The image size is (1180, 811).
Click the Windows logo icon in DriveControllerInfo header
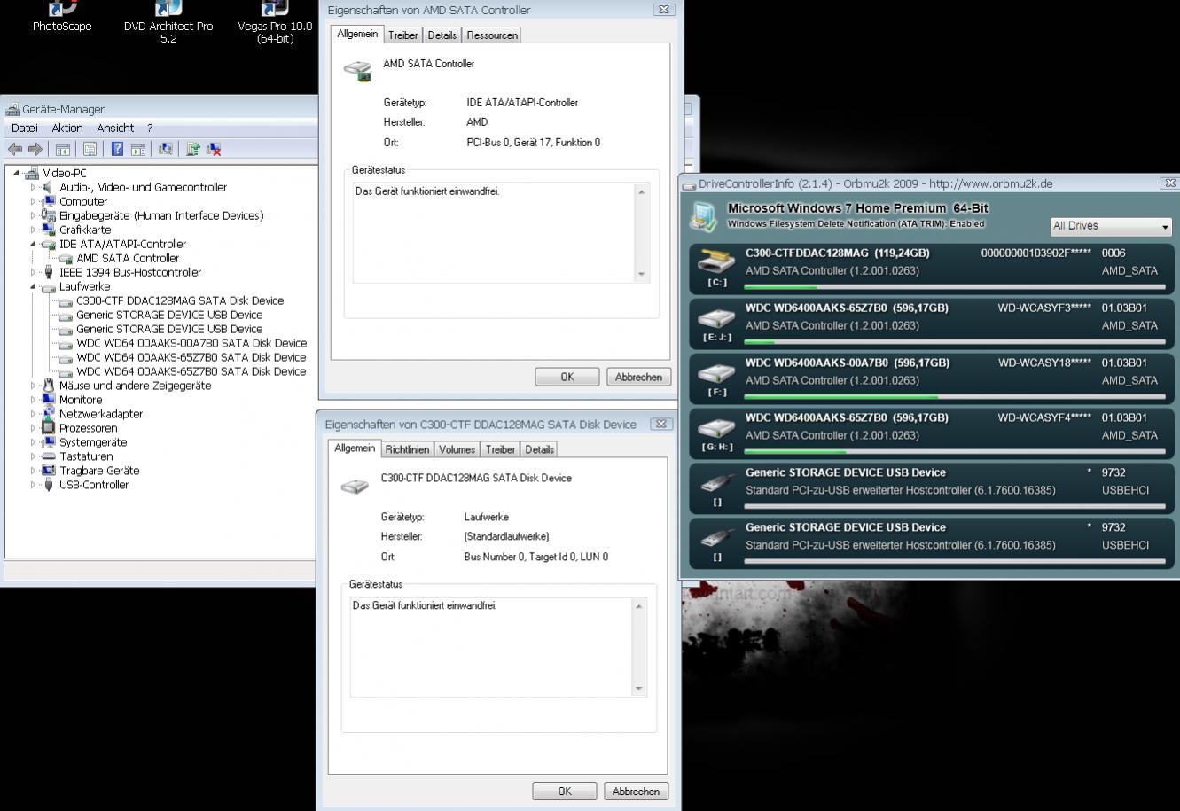[x=705, y=216]
